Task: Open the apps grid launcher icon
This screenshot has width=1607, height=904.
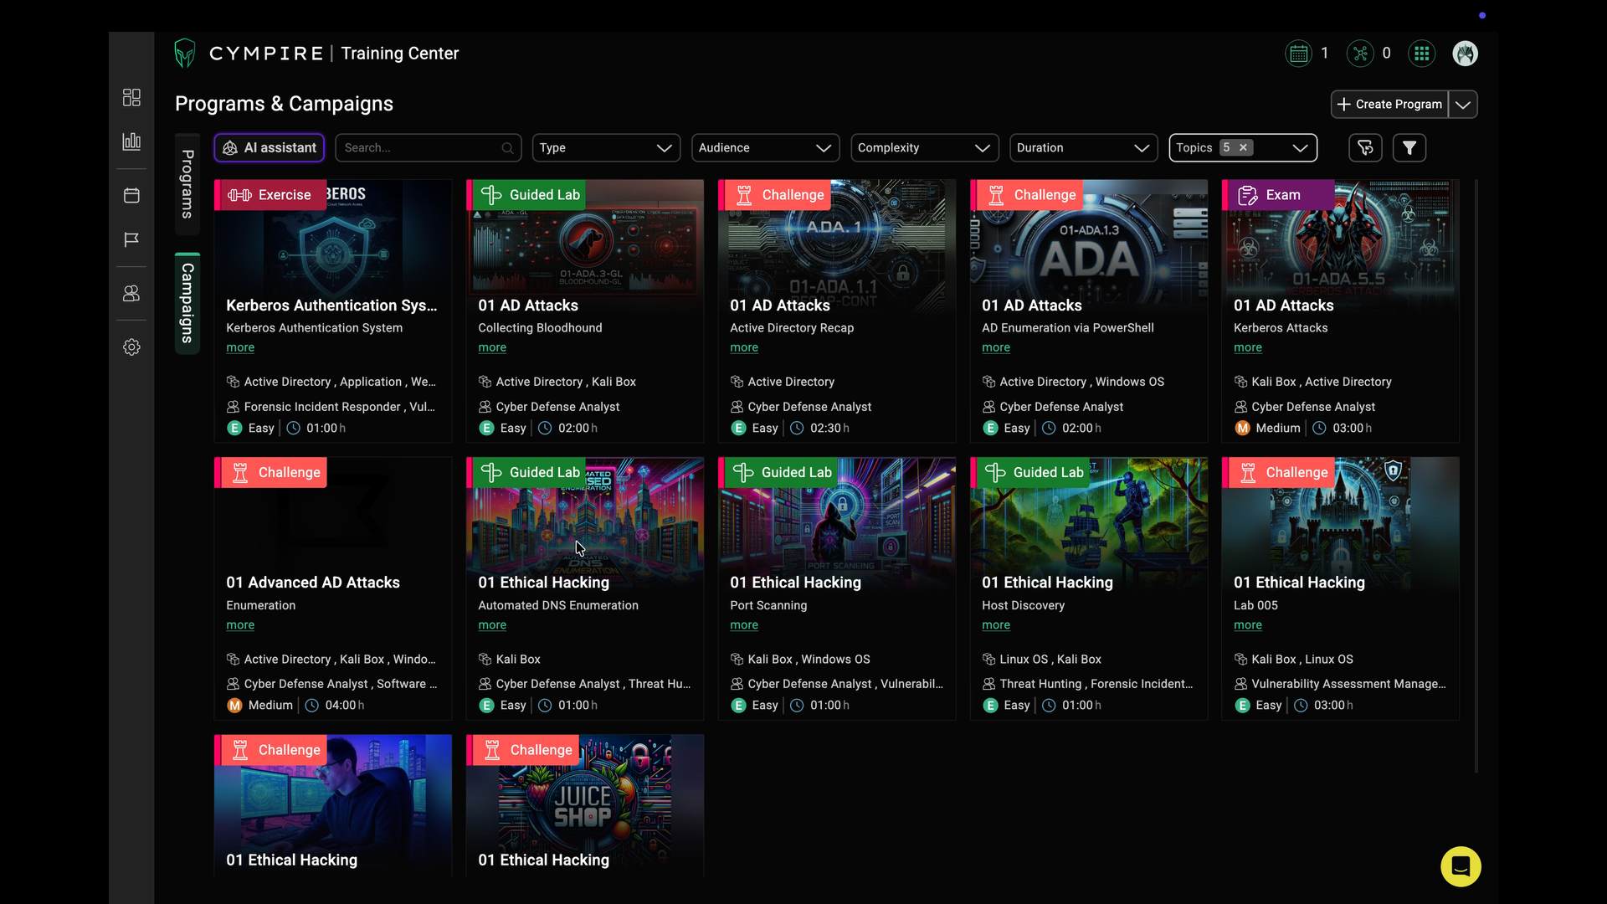Action: 1421,54
